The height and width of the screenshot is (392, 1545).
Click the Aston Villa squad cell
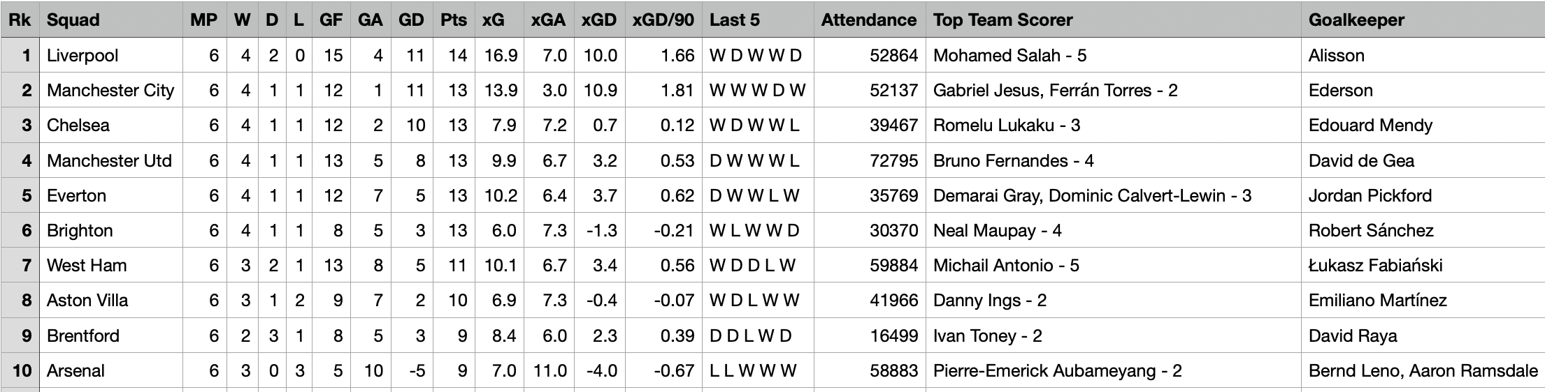tap(111, 300)
